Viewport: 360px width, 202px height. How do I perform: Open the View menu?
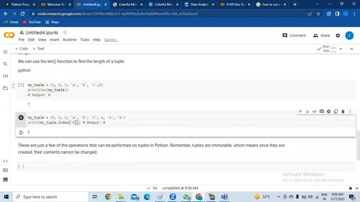click(x=42, y=40)
